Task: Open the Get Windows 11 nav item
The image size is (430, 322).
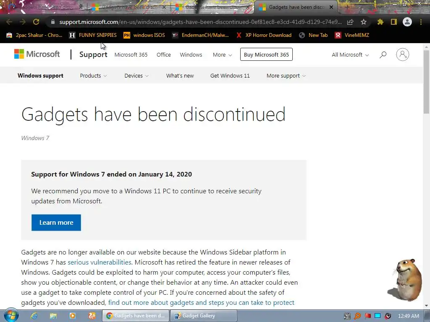Action: point(230,76)
